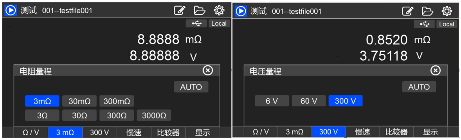Image resolution: width=461 pixels, height=140 pixels.
Task: Close the 电阻量程 dialog
Action: pyautogui.click(x=207, y=70)
